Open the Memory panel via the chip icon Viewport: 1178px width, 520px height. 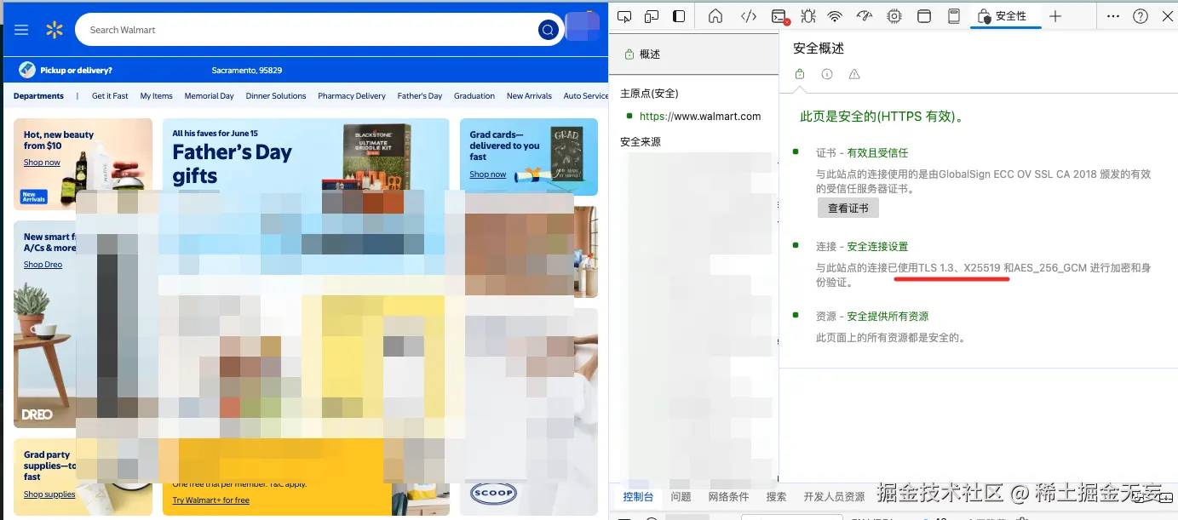click(894, 16)
